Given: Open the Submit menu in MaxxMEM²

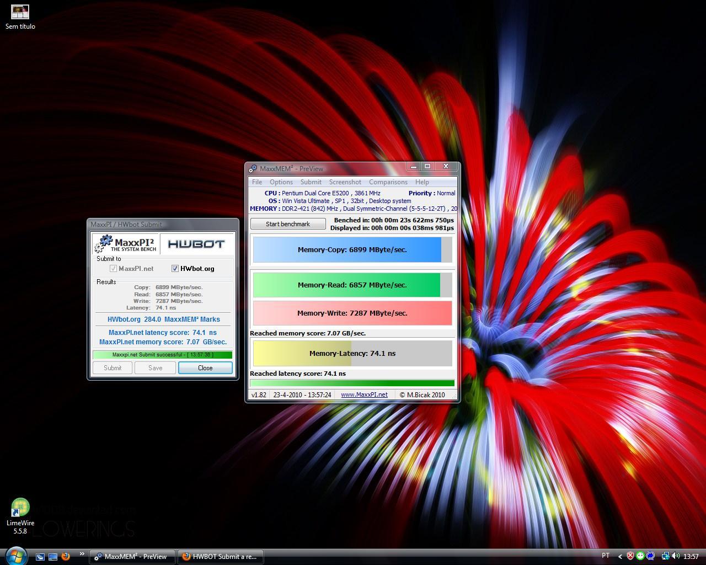Looking at the screenshot, I should [311, 182].
